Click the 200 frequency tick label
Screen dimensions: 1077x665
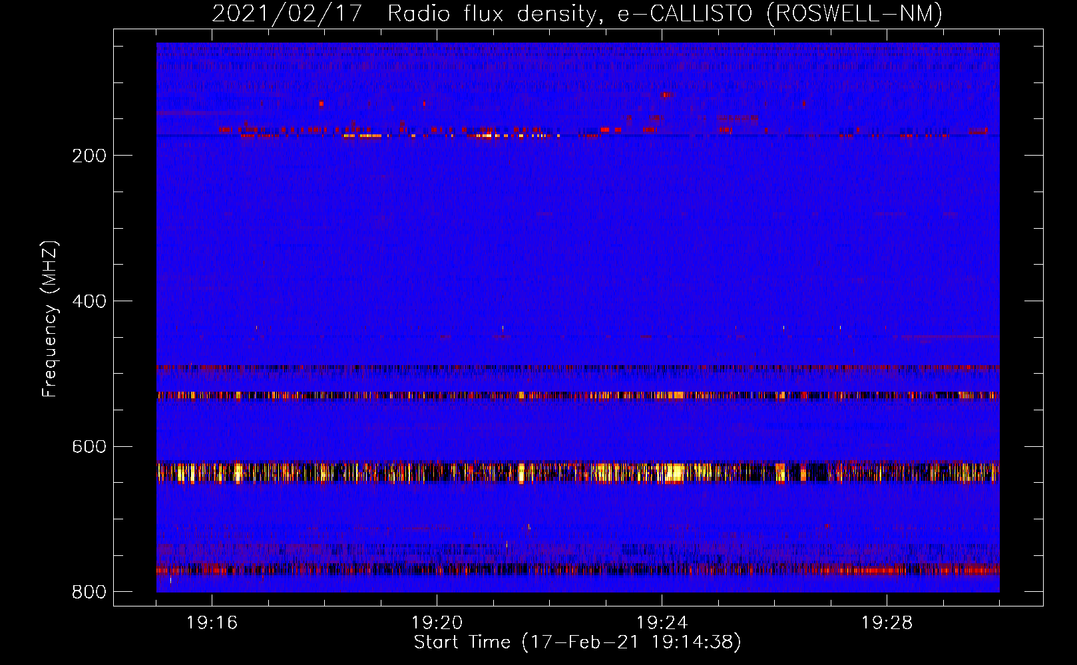point(89,156)
